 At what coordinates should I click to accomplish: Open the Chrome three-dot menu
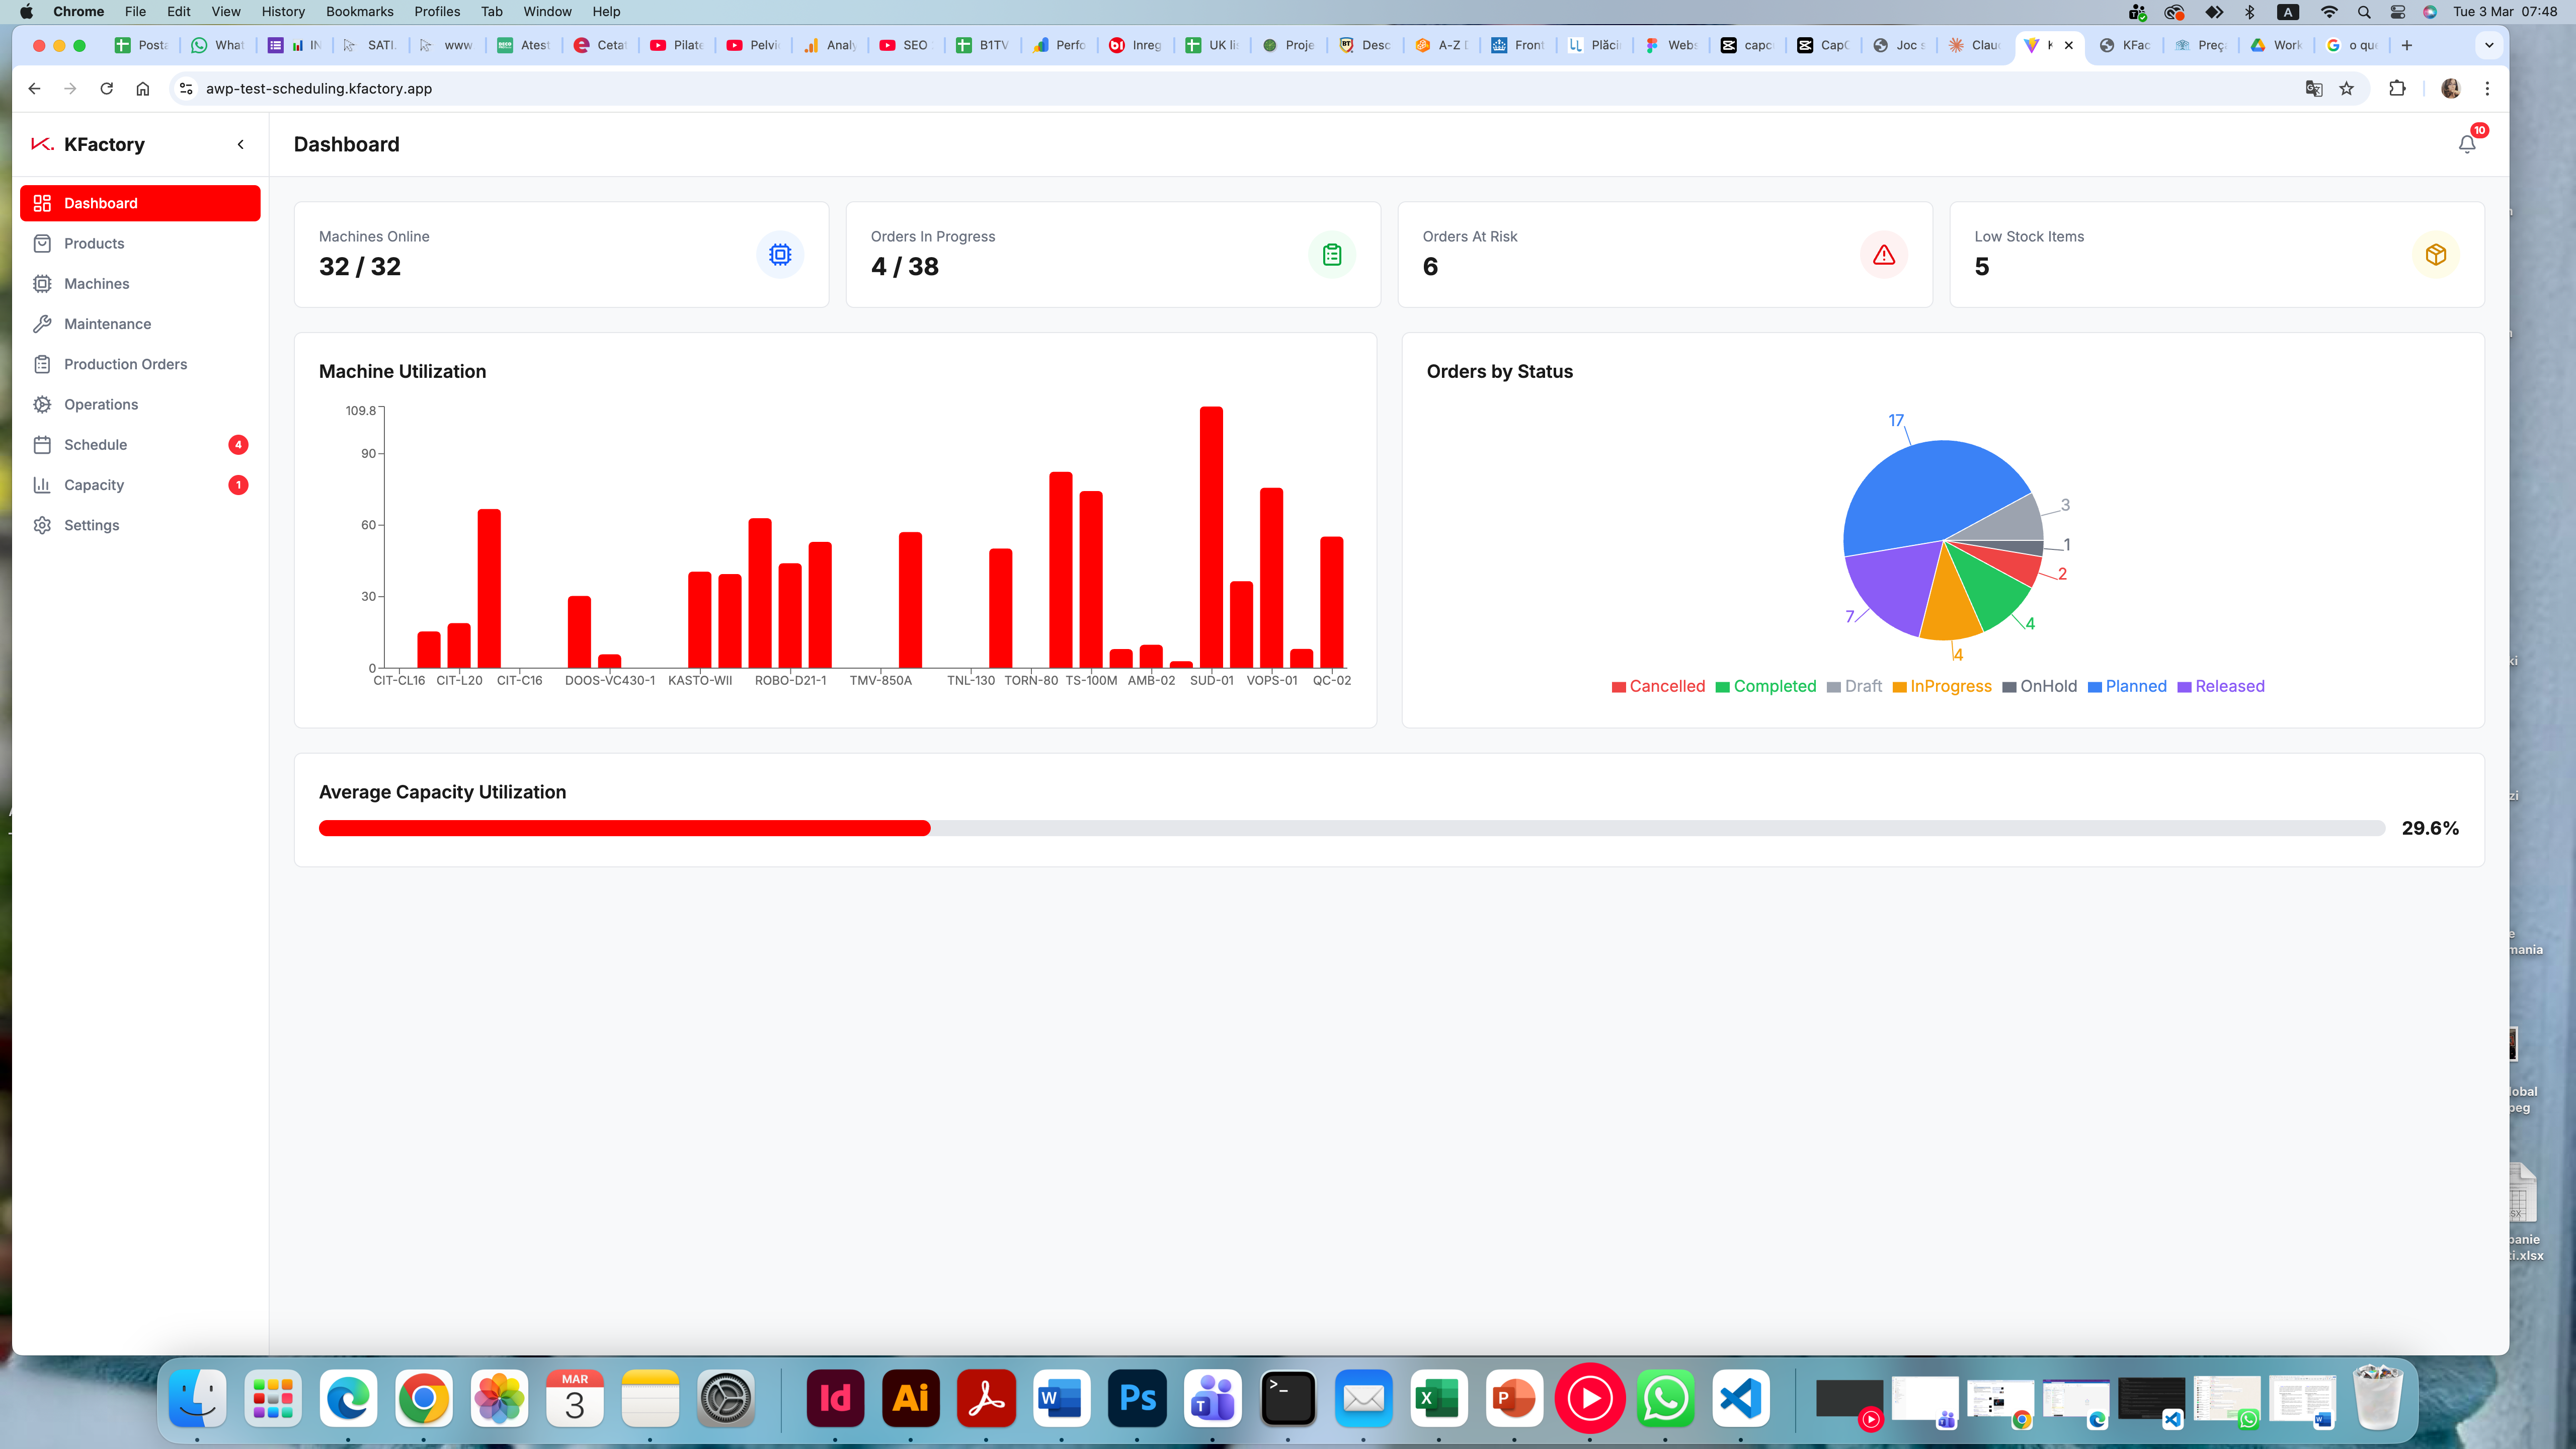coord(2487,88)
